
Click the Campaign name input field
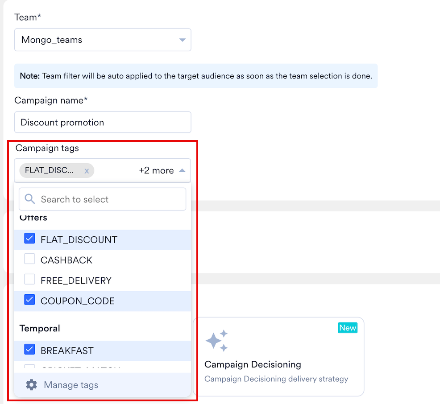tap(103, 122)
